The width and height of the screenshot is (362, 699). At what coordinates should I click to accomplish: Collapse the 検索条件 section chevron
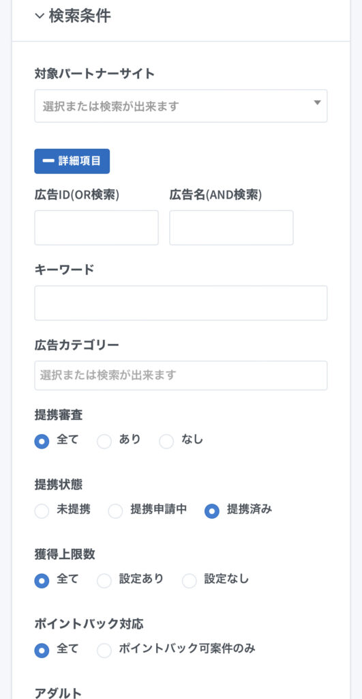click(x=40, y=16)
